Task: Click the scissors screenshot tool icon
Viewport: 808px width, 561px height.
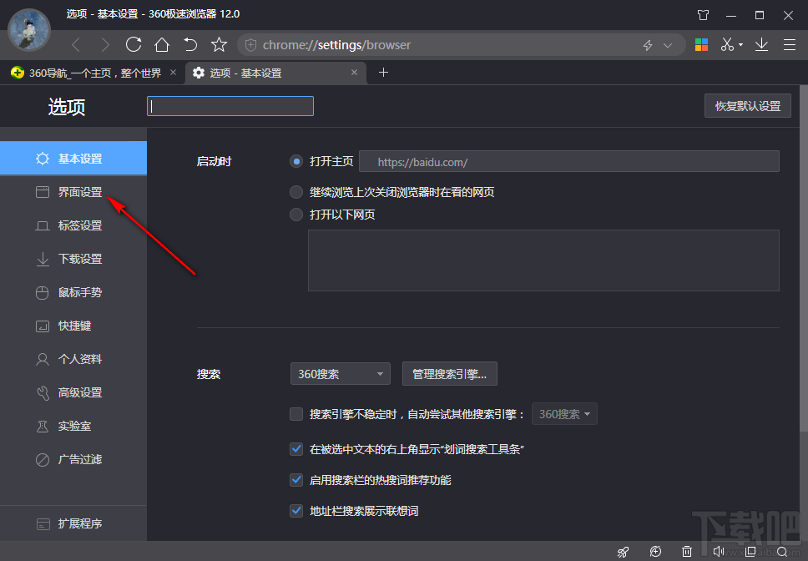Action: click(x=727, y=45)
